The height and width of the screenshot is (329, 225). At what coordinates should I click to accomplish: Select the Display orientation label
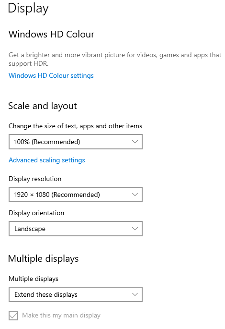point(36,213)
